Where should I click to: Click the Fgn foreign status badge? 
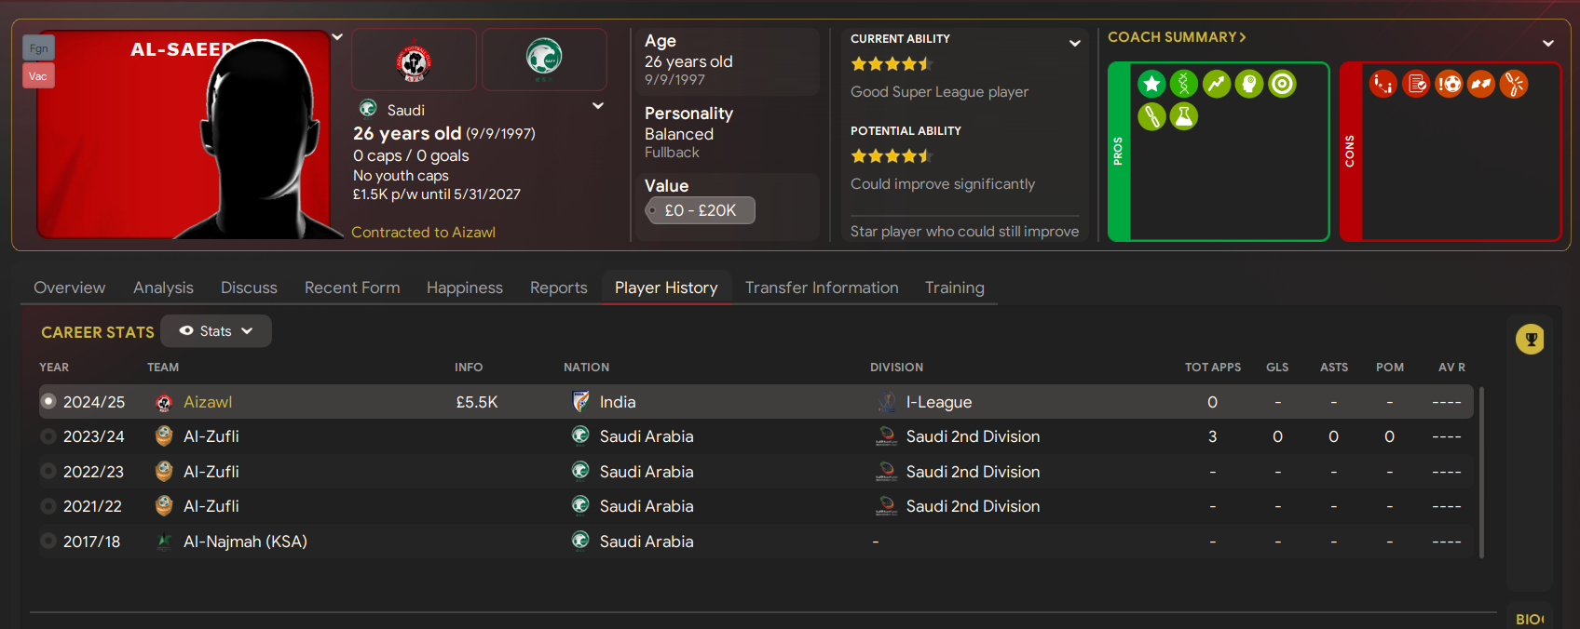click(38, 47)
